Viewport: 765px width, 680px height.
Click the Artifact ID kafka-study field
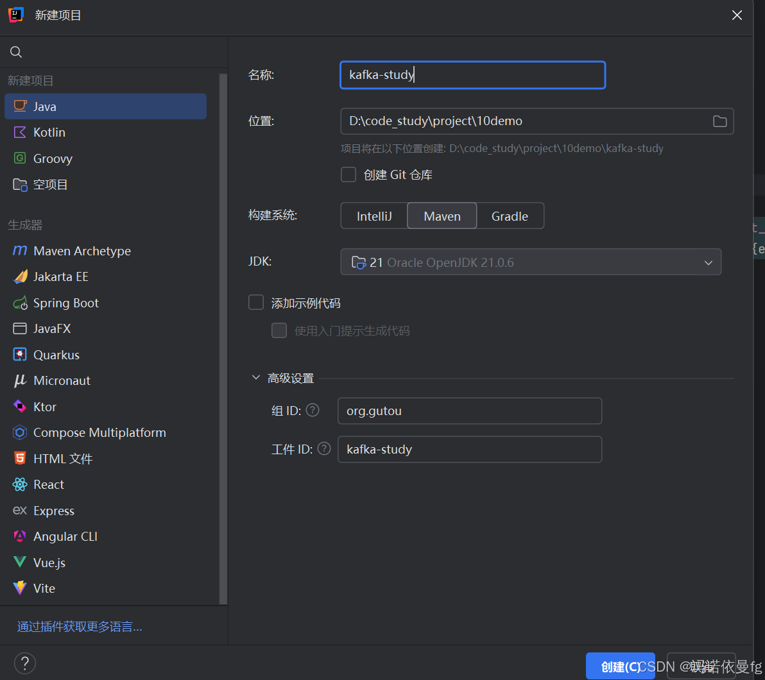469,449
